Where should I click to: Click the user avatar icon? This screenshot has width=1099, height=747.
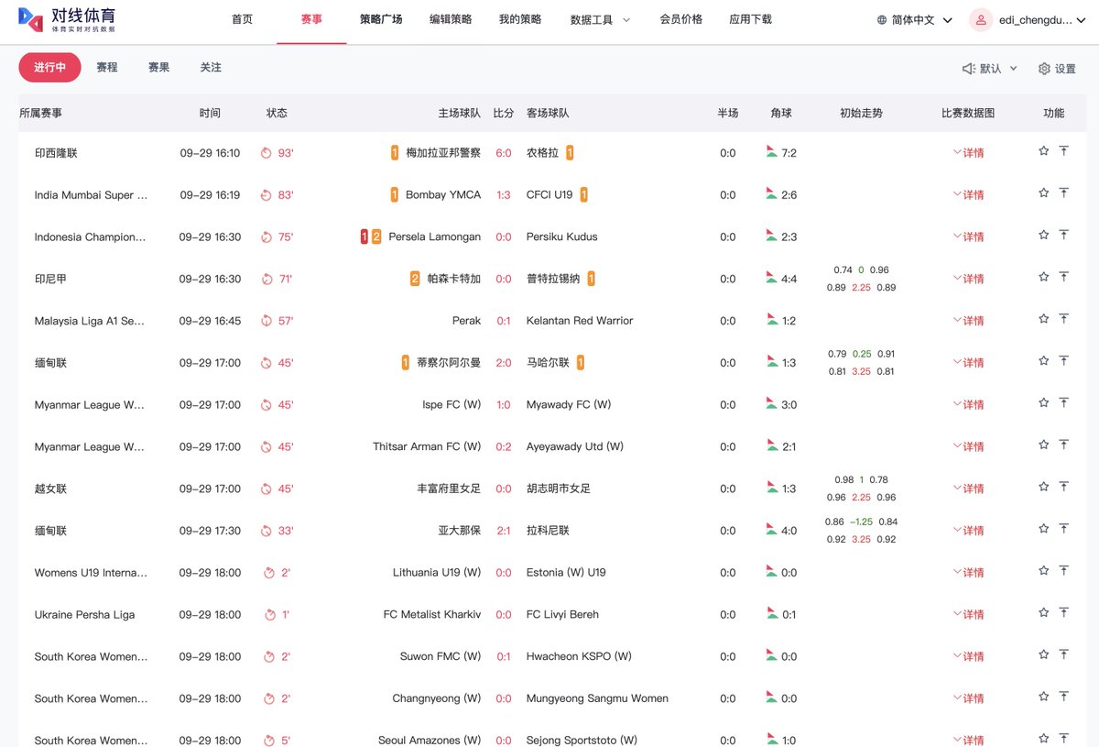click(x=982, y=19)
